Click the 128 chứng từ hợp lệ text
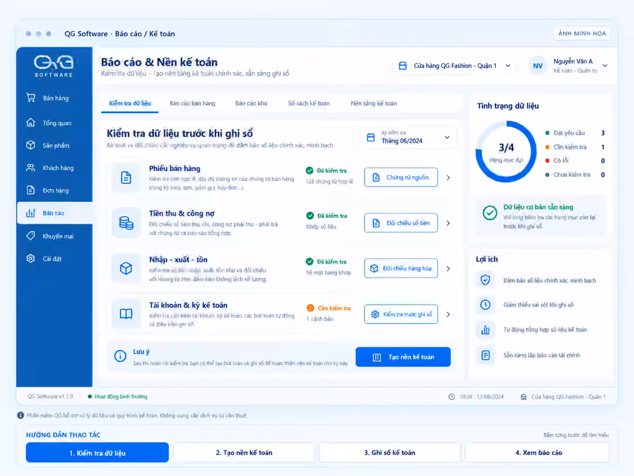 (x=329, y=181)
